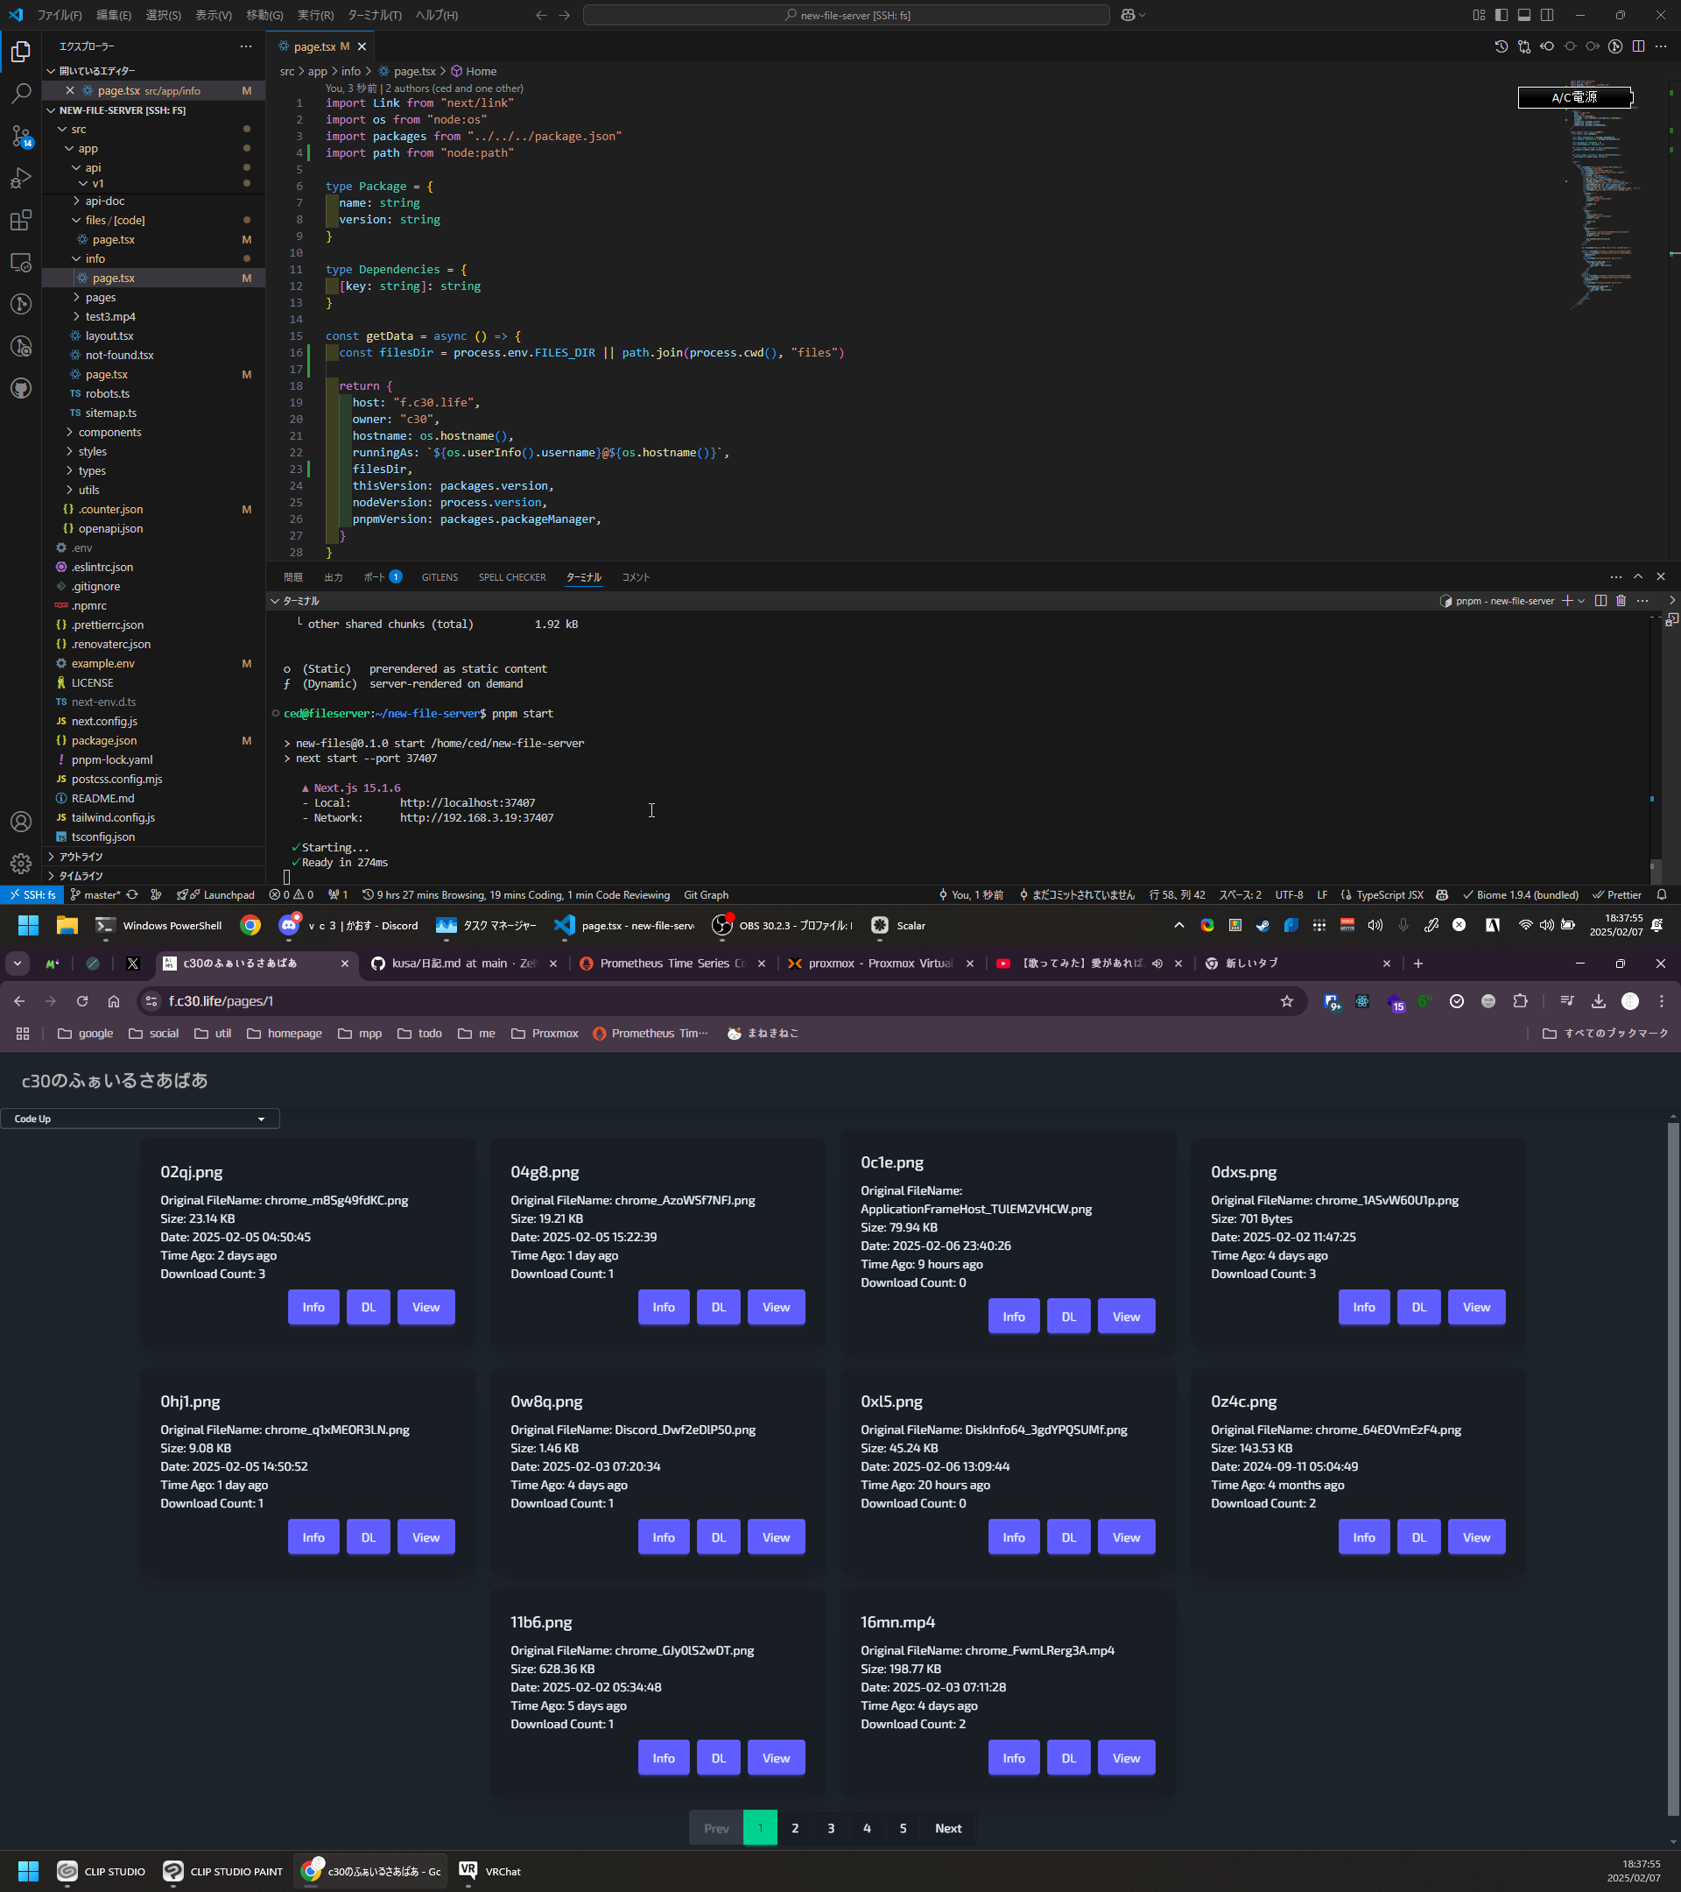Go to Next page in pagination
This screenshot has width=1681, height=1892.
click(947, 1828)
